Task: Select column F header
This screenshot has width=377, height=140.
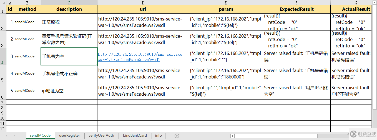Action: [x=297, y=3]
